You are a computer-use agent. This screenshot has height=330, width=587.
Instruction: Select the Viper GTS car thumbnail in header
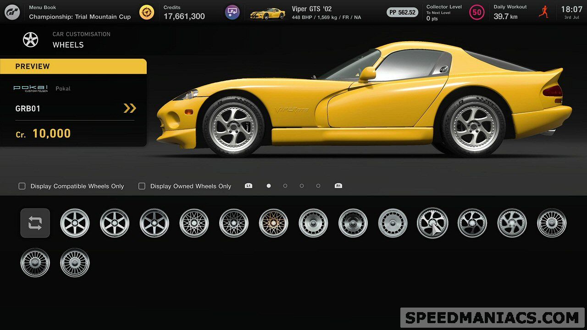[267, 13]
